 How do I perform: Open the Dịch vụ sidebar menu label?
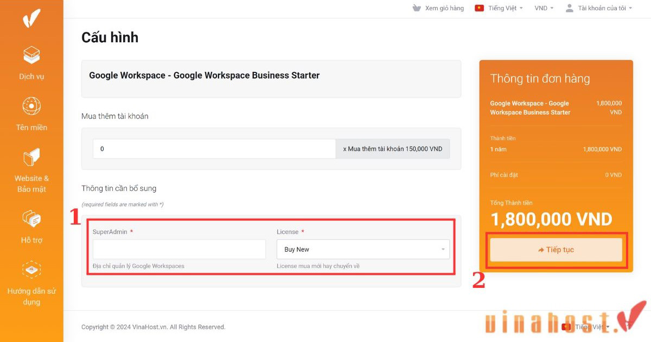[31, 76]
